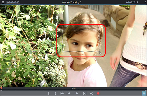Start playback with the play button
Image resolution: width=147 pixels, height=96 pixels.
77,93
